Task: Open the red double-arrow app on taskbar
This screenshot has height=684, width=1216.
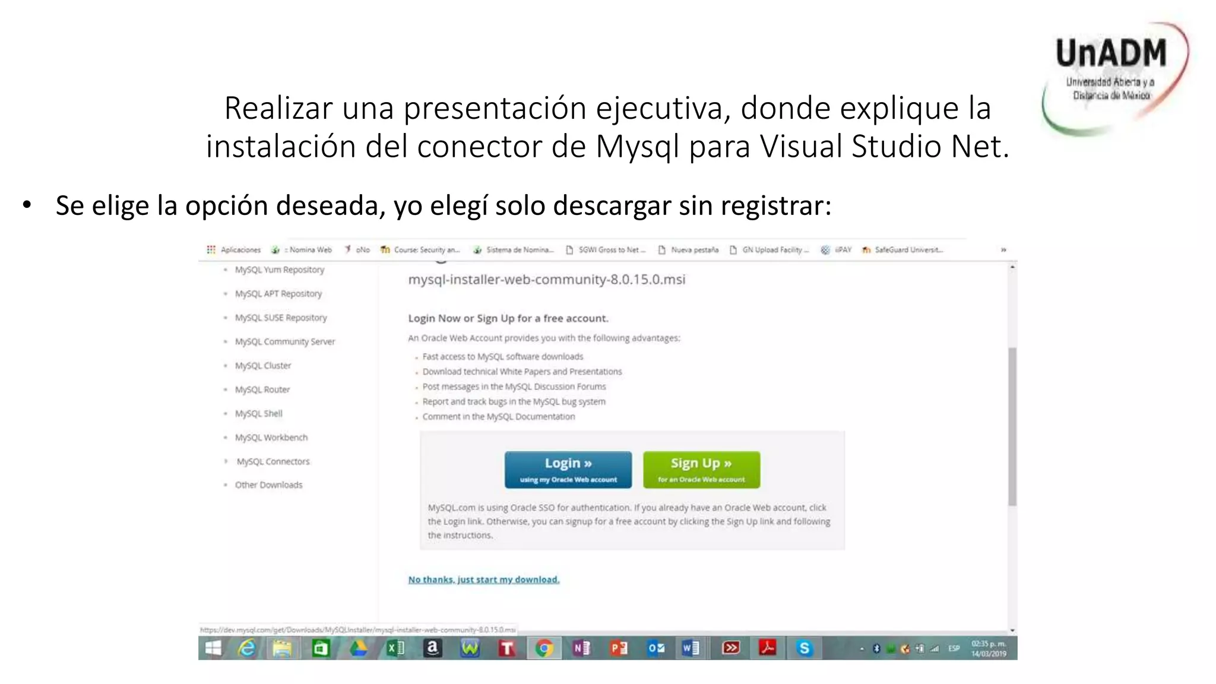Action: [x=730, y=648]
